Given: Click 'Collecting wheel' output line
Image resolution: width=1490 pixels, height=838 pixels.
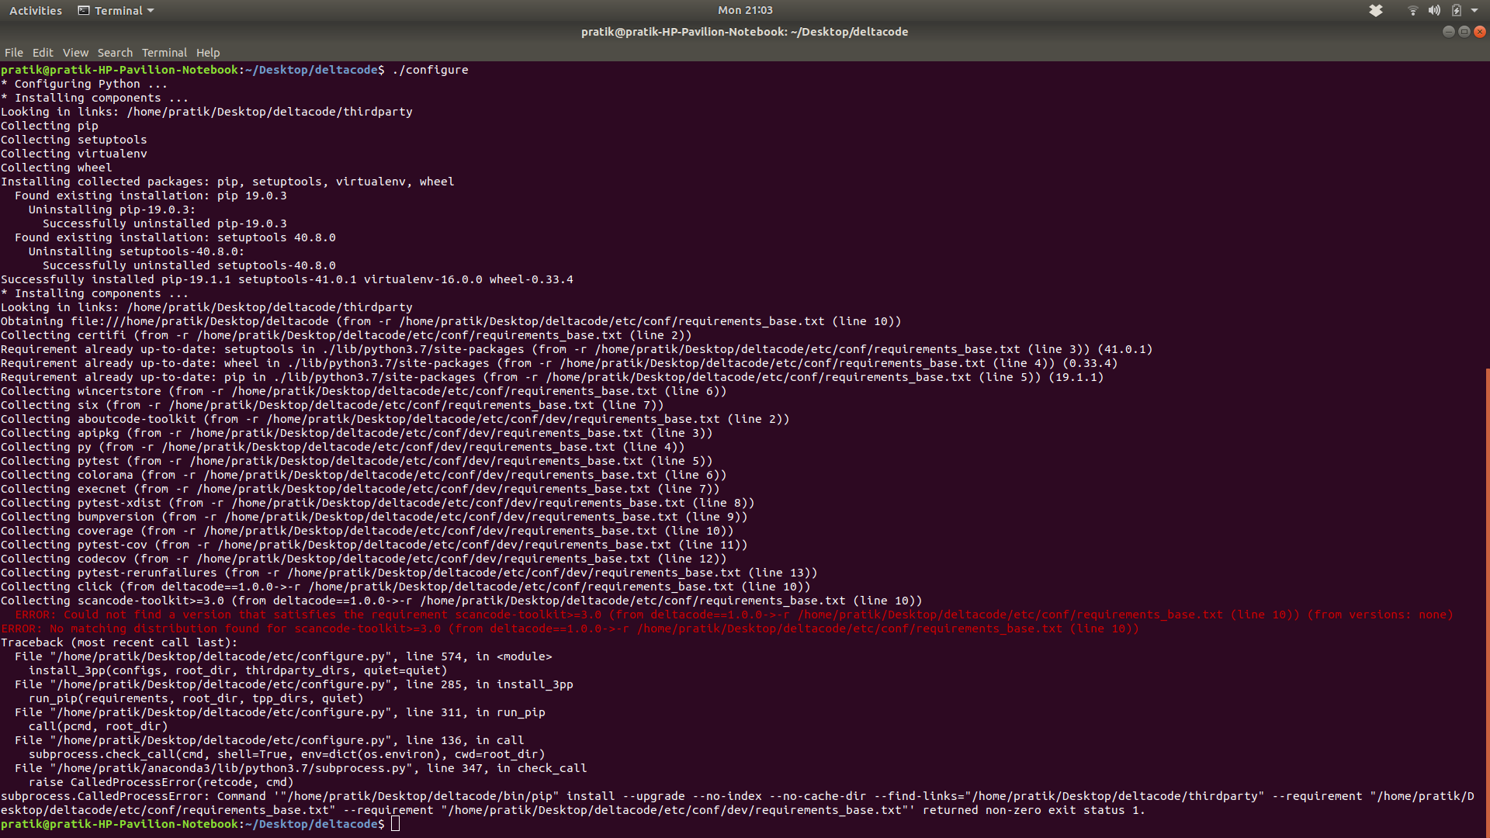Looking at the screenshot, I should point(56,168).
